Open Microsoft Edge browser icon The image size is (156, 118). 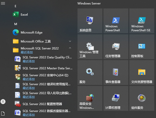click(x=16, y=32)
